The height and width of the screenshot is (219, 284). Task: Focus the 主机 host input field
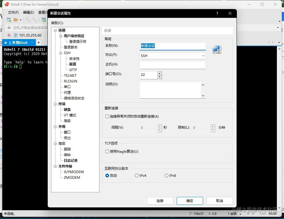pyautogui.click(x=173, y=65)
